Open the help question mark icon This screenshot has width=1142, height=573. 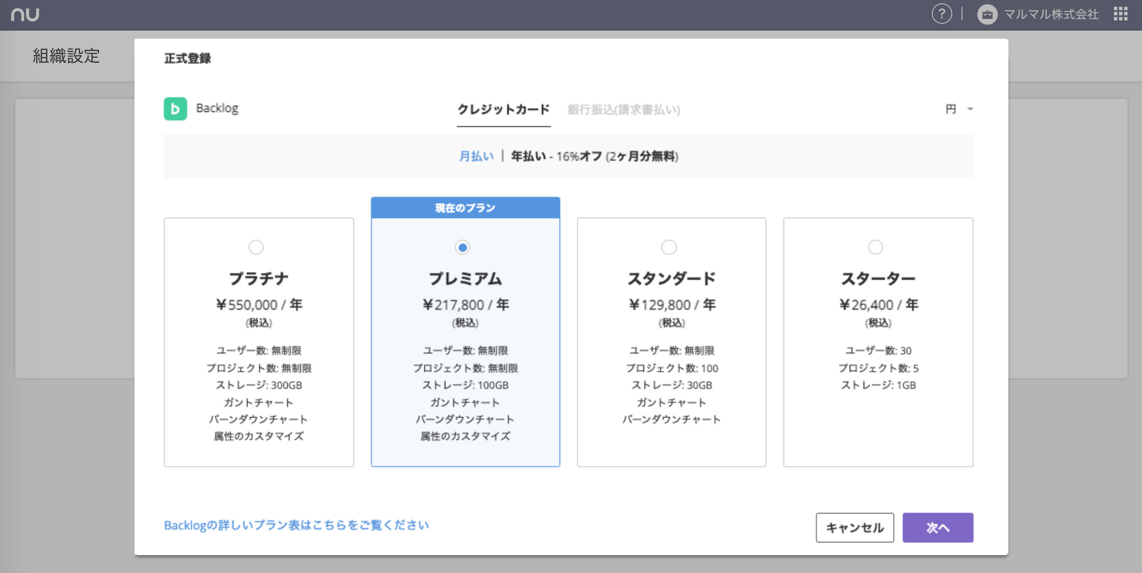pos(942,14)
